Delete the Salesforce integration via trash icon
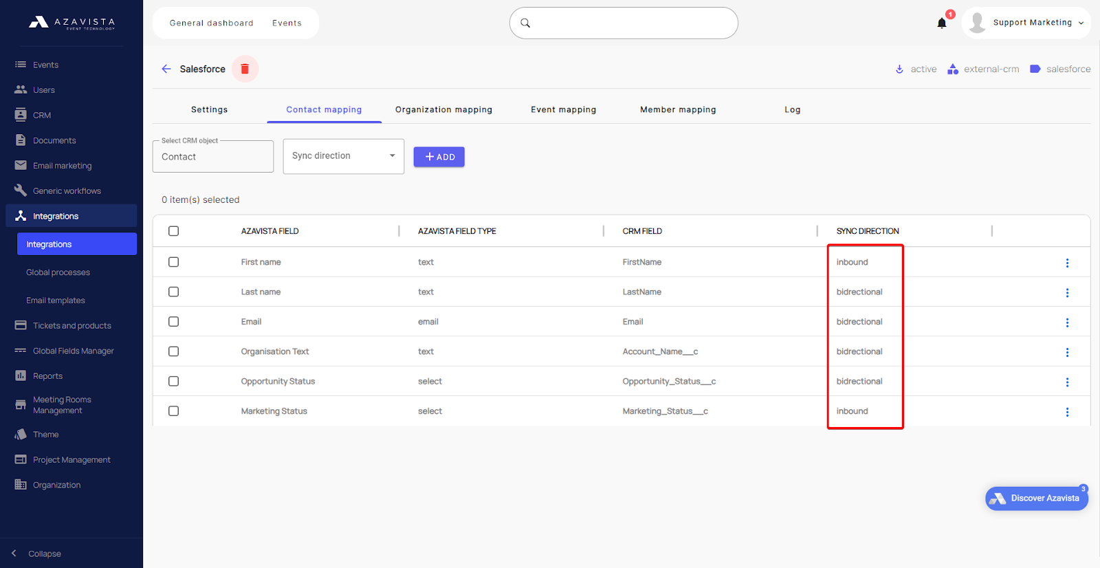The image size is (1100, 568). pos(245,69)
